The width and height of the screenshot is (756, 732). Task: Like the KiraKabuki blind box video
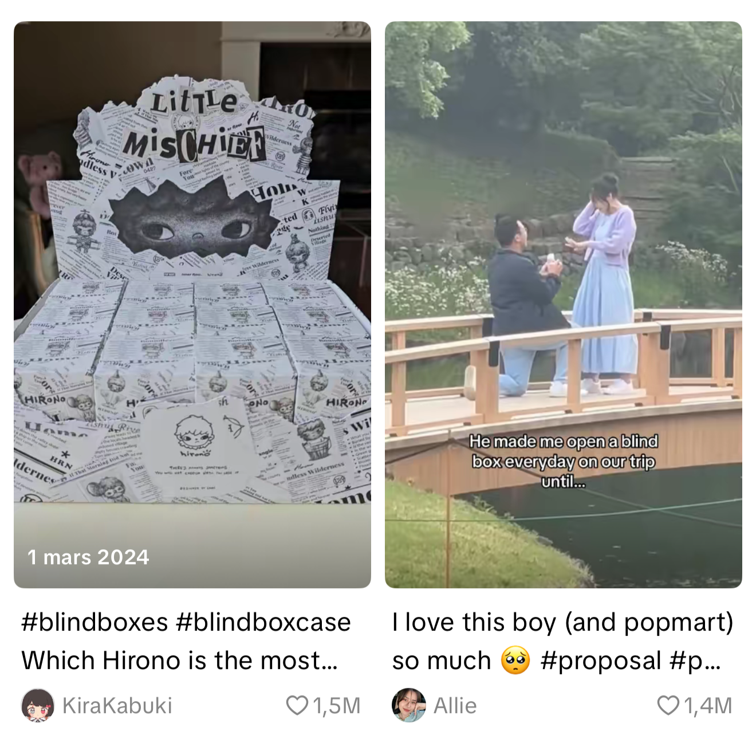tap(297, 706)
